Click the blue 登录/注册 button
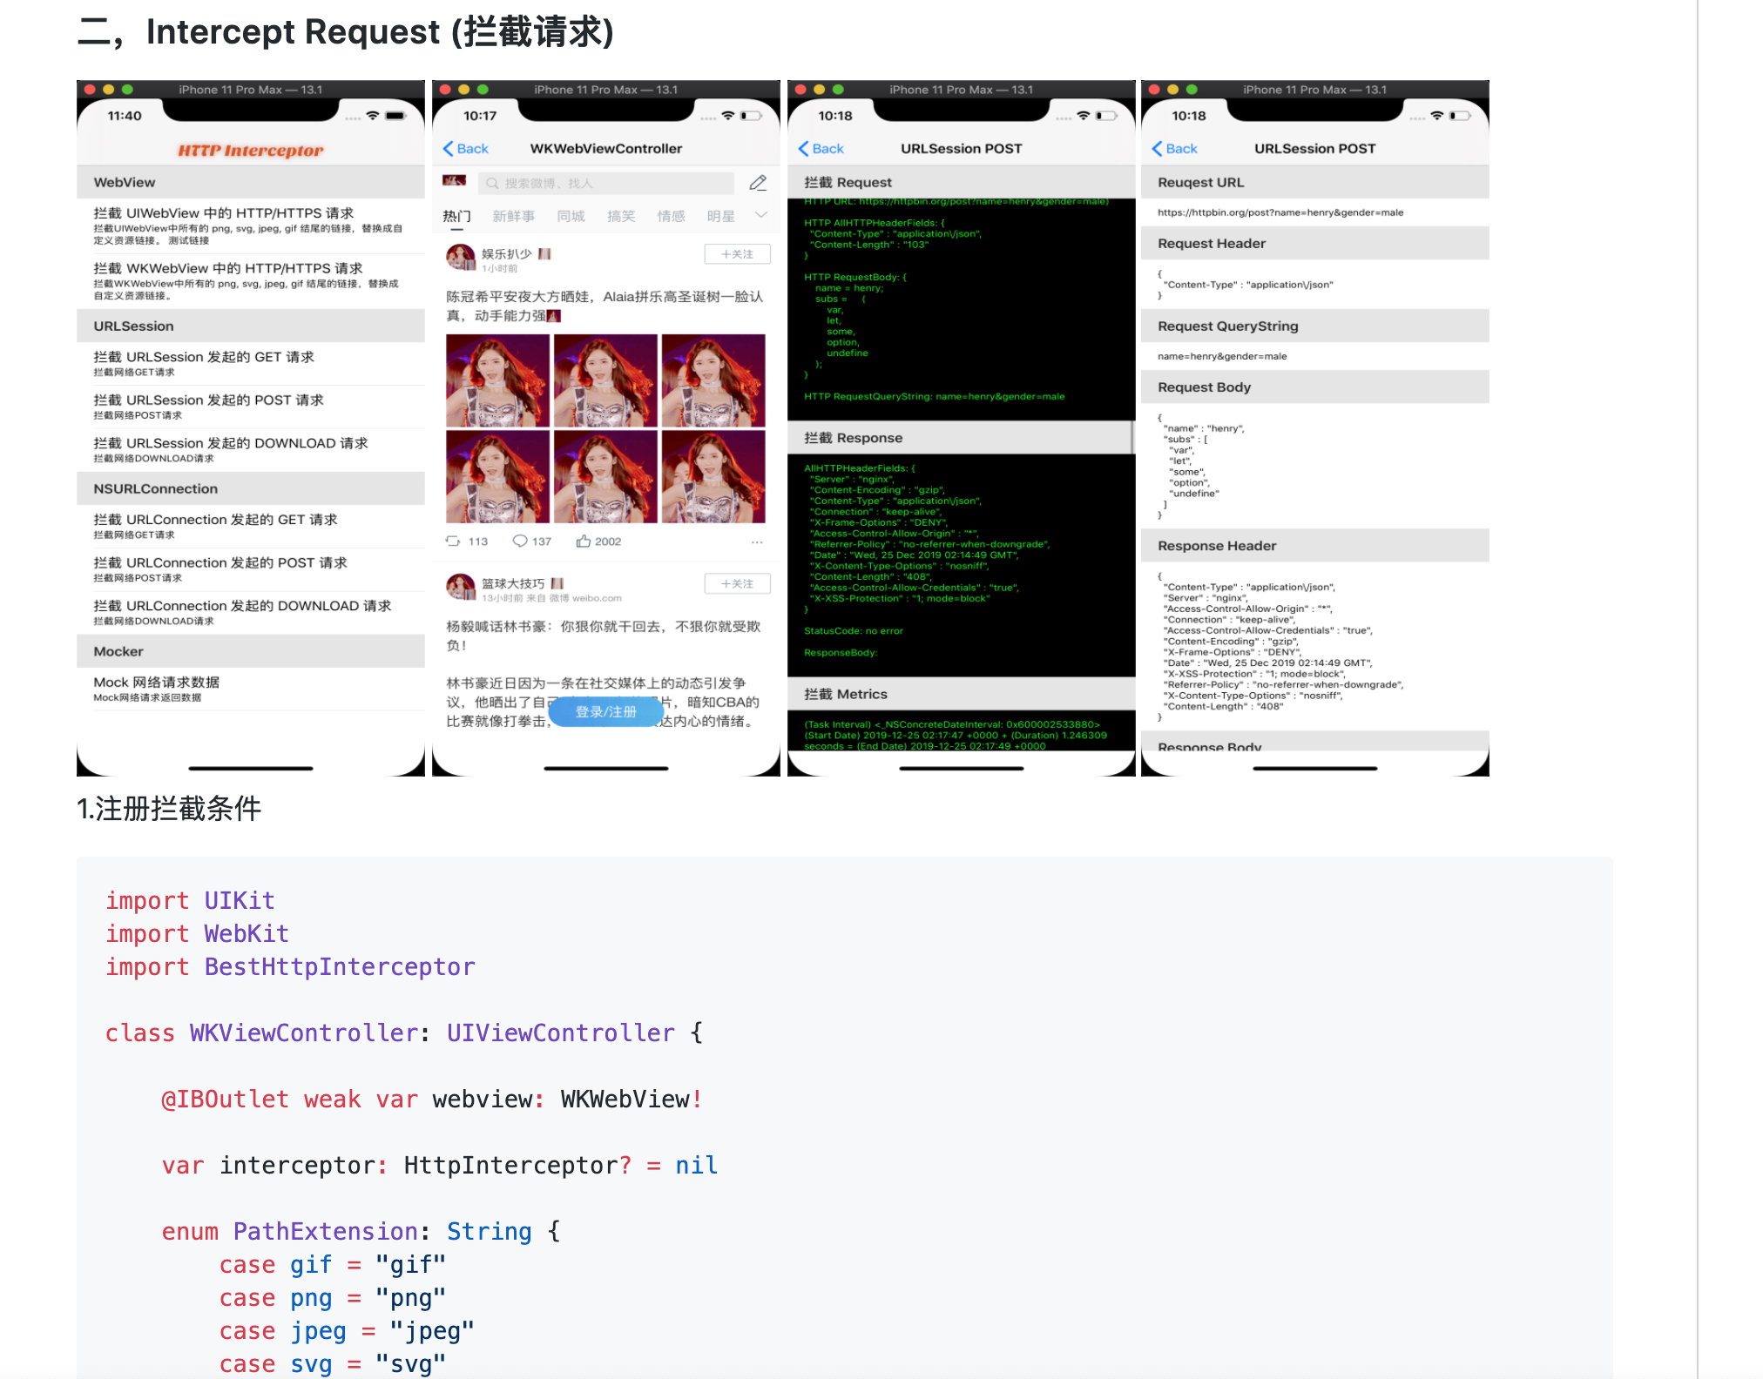Image resolution: width=1763 pixels, height=1379 pixels. 606,711
